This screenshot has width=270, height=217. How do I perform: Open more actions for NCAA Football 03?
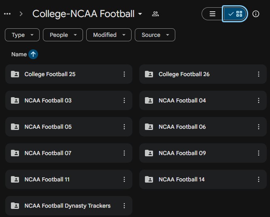coord(124,100)
